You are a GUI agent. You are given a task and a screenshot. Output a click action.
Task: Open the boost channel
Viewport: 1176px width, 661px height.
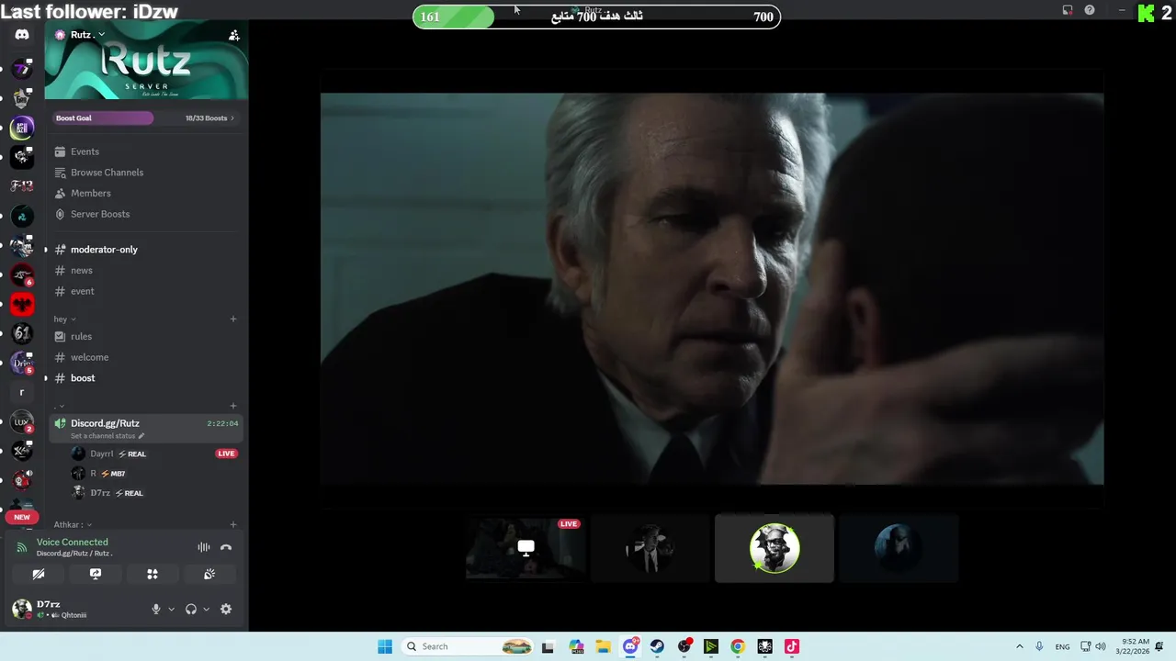pyautogui.click(x=147, y=378)
